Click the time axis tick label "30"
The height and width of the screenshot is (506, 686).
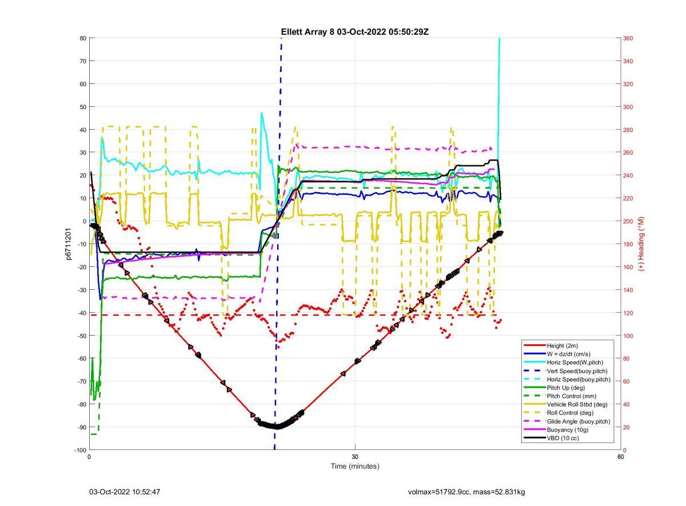pos(355,457)
